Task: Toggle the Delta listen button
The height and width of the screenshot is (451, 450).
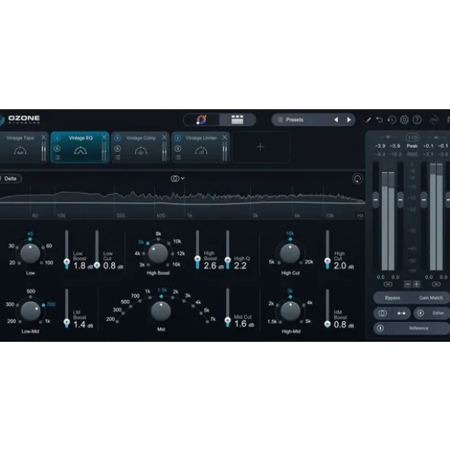Action: tap(11, 179)
